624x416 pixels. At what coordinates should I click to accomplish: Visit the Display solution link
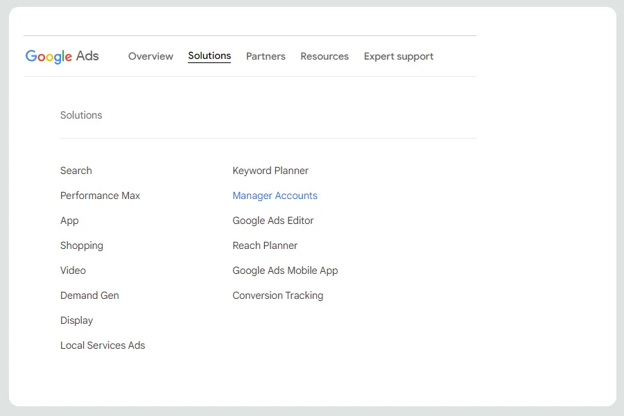(x=76, y=320)
